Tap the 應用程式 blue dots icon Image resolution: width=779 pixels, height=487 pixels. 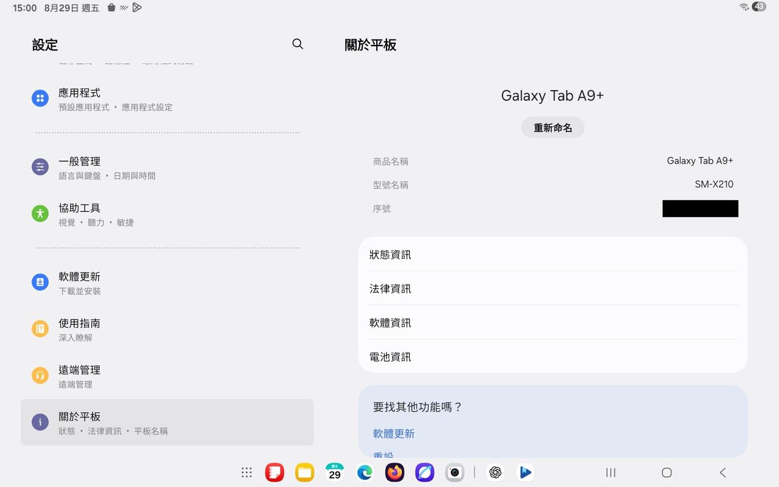[x=40, y=98]
